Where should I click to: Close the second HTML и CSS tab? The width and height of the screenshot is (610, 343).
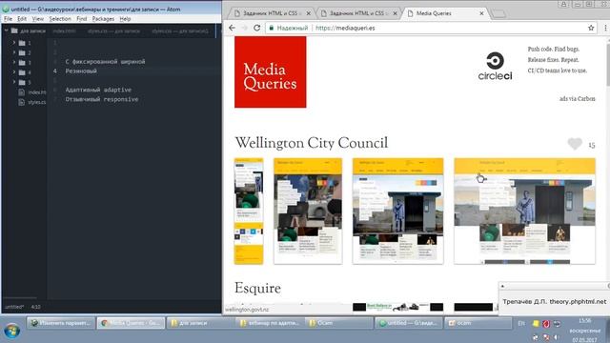tap(395, 13)
